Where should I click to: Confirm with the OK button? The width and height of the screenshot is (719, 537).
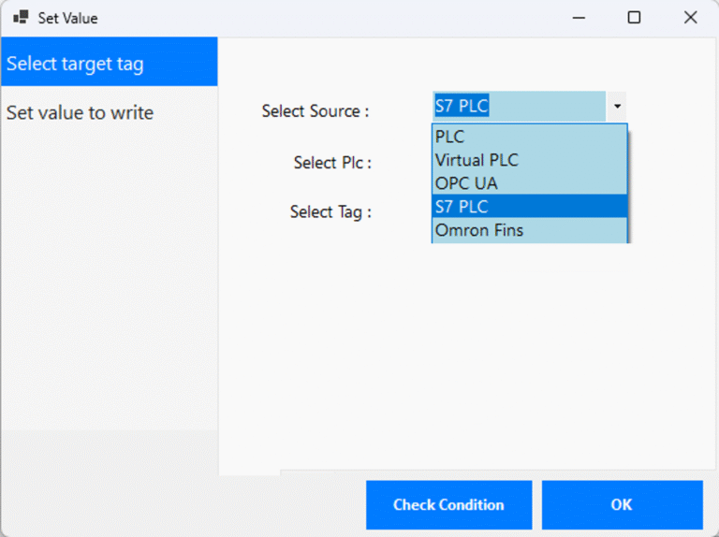tap(622, 505)
